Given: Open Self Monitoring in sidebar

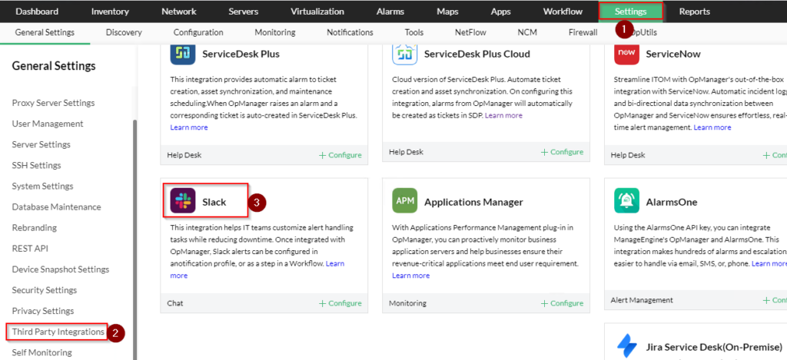Looking at the screenshot, I should [x=42, y=352].
